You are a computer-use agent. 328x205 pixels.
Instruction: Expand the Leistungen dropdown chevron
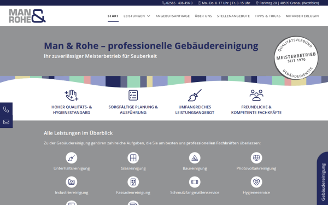(149, 16)
